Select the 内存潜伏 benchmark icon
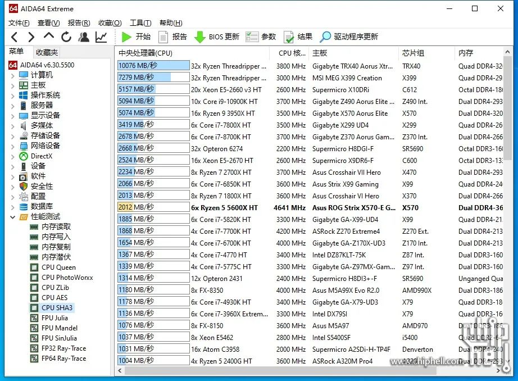Screen dimensions: 518x381 pyautogui.click(x=34, y=257)
